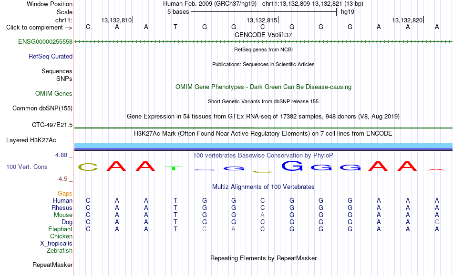Click the chr11:13,132,809-13,132,821 position text

click(x=313, y=4)
